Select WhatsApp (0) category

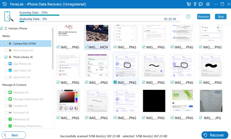point(26,119)
